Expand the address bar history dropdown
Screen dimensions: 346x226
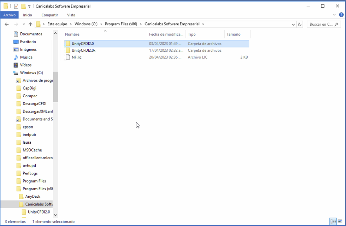coord(293,24)
